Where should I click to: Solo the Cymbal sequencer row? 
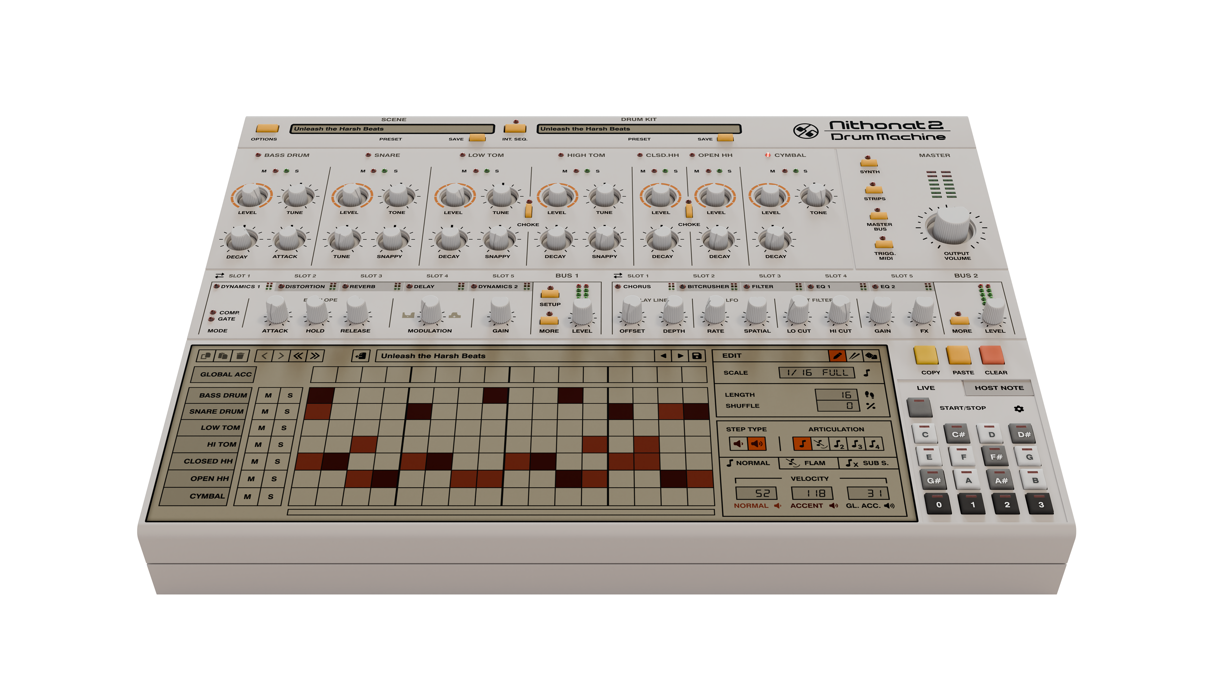[x=270, y=496]
